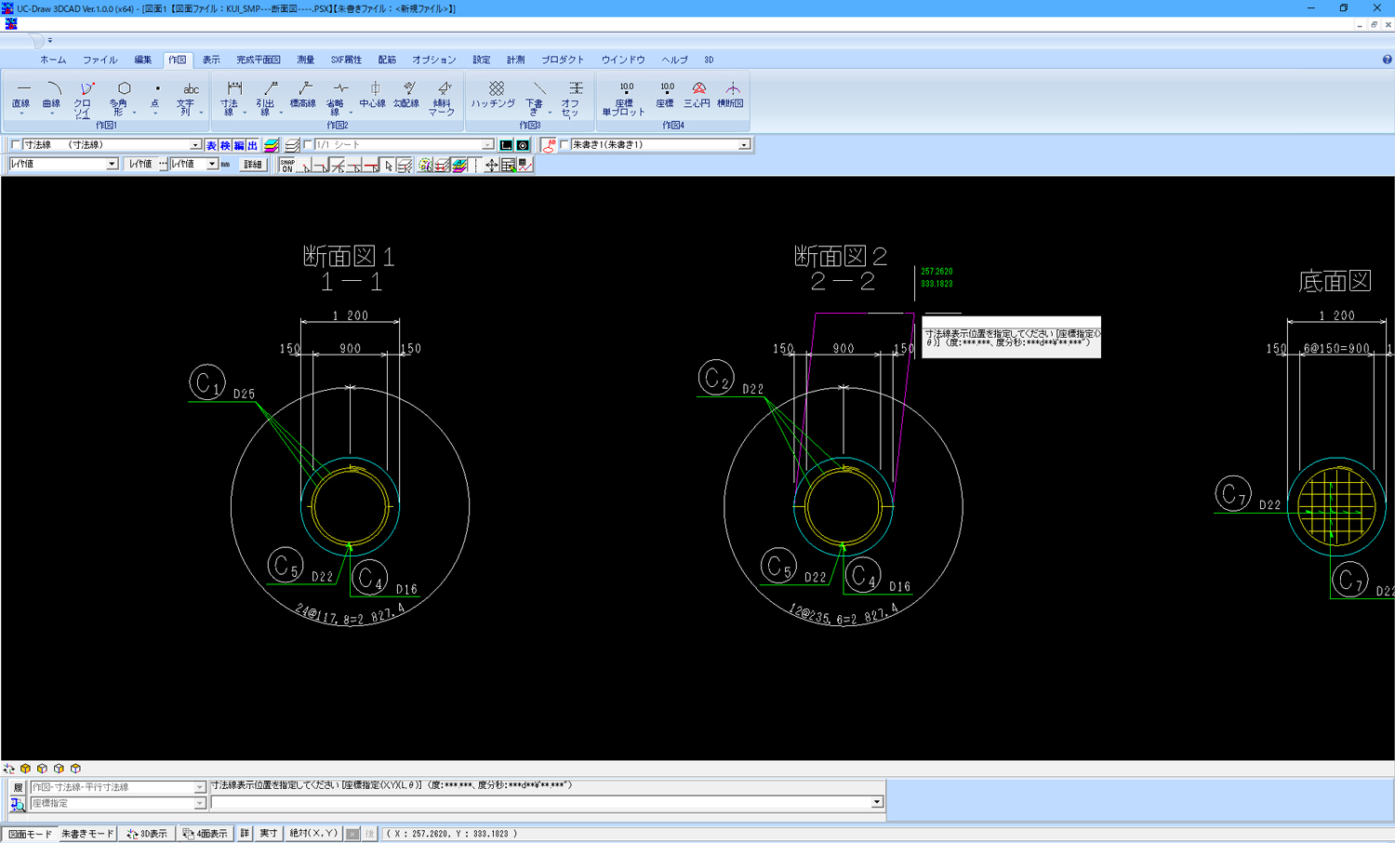Image resolution: width=1395 pixels, height=843 pixels.
Task: Select the 多角形 polygon tool
Action: (122, 94)
